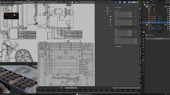Screen dimensions: 170x95
Task: Select Cube.009 in the outliner
Action: point(153,19)
